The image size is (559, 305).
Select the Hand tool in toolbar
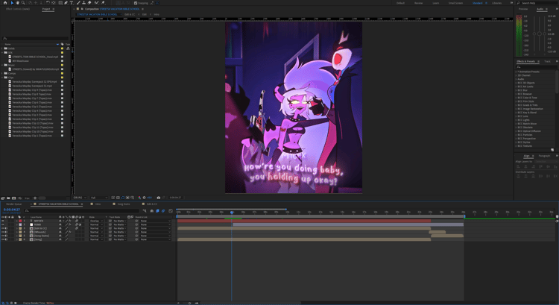coord(17,3)
